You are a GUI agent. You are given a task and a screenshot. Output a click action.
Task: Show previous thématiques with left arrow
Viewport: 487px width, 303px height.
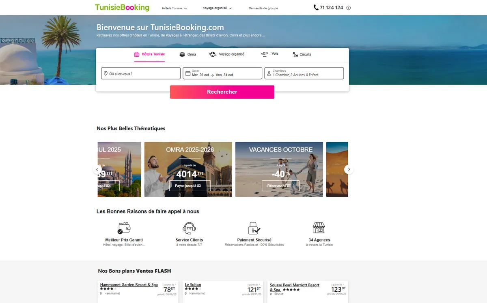click(x=97, y=169)
